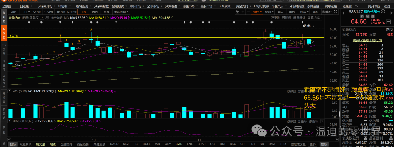This screenshot has width=394, height=147.
Task: Click help question mark beside 微导纳米
Action: 42,17
